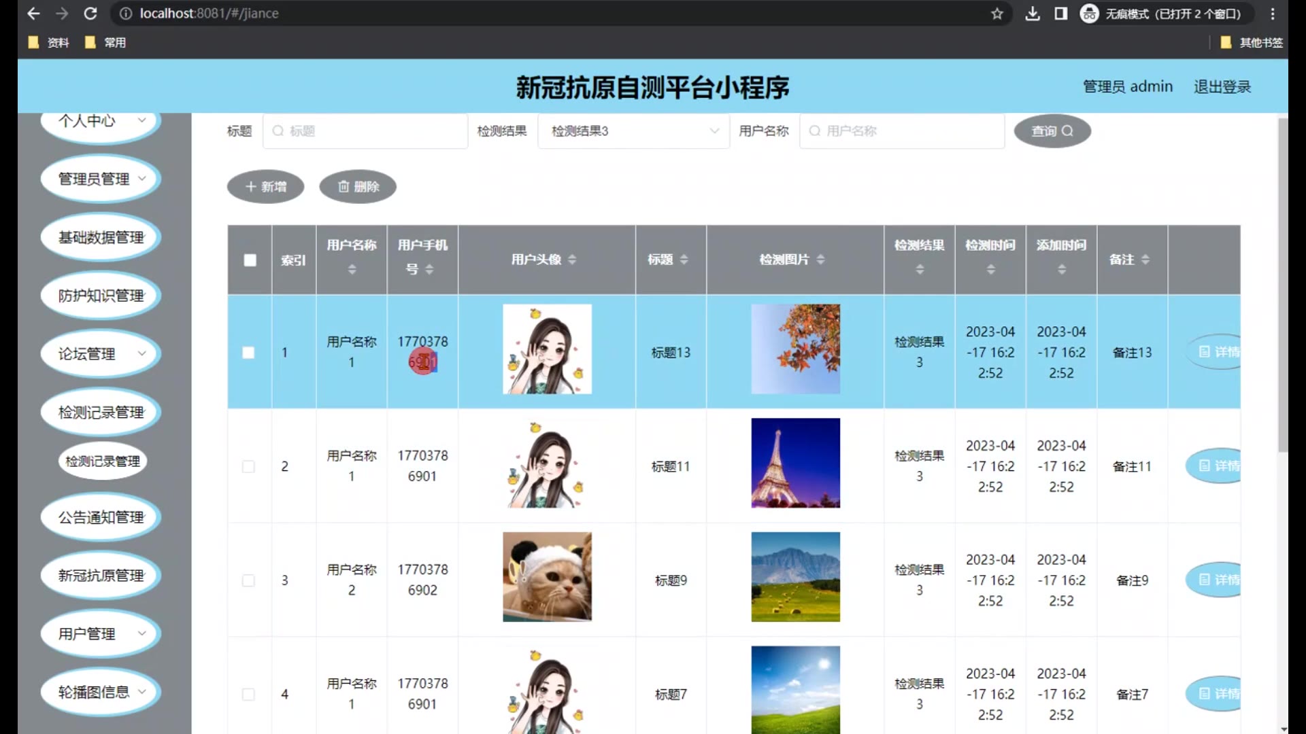The image size is (1306, 734).
Task: Reload the page with the refresh icon
Action: pyautogui.click(x=90, y=14)
